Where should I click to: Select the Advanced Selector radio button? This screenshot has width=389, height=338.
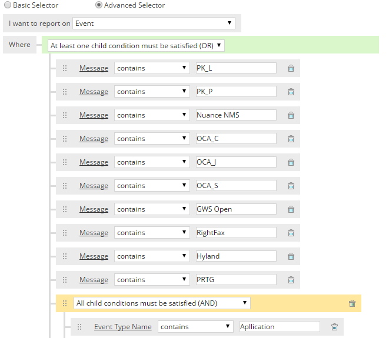99,5
